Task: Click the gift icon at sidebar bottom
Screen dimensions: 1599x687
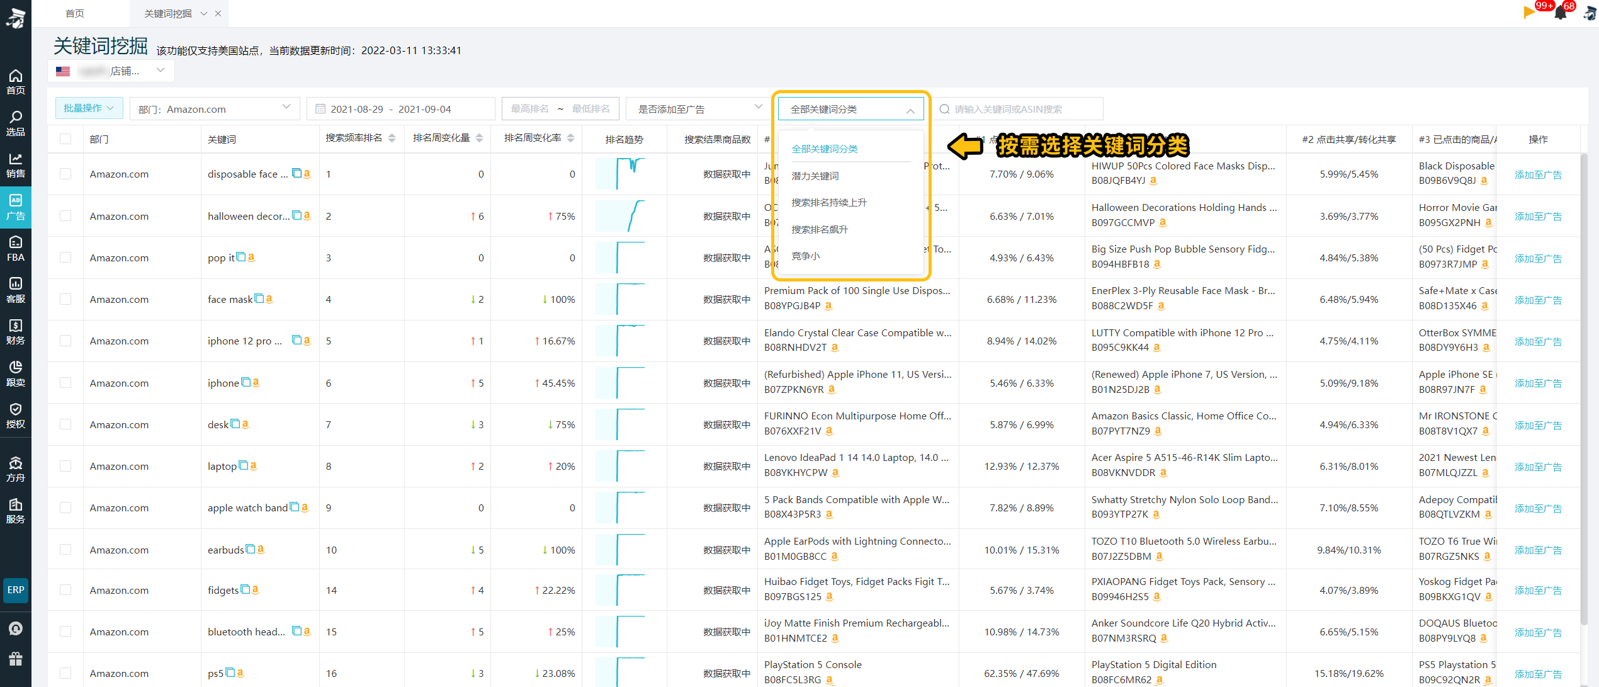Action: point(15,659)
